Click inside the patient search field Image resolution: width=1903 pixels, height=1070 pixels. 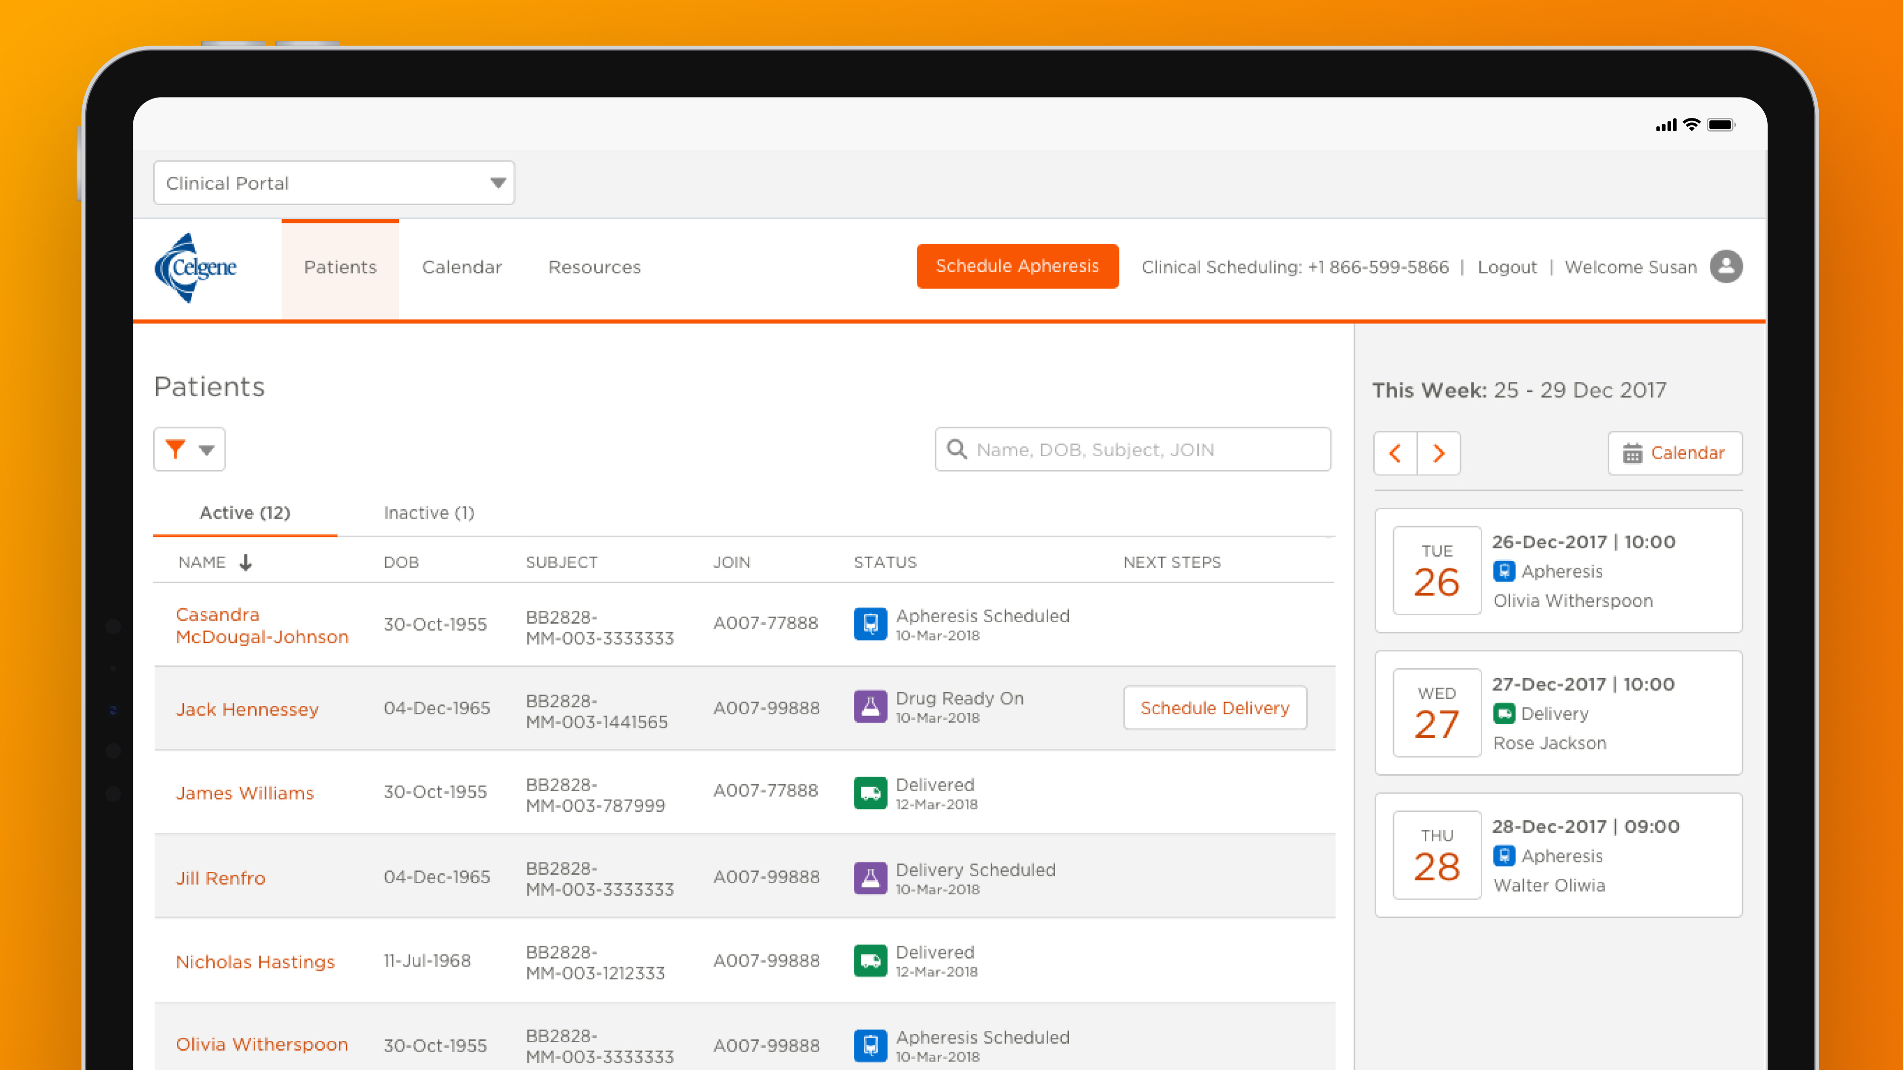(x=1130, y=449)
